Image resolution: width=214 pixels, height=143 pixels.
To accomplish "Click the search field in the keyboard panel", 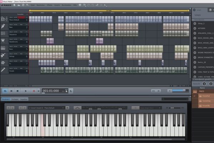I will [x=175, y=99].
